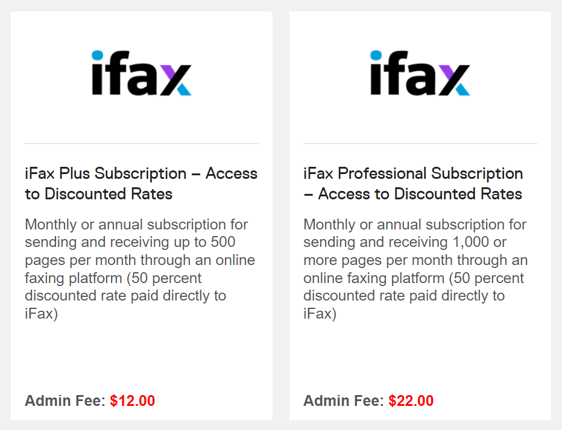This screenshot has height=430, width=562.
Task: Open the iFax Plus Subscription title link
Action: [x=141, y=183]
